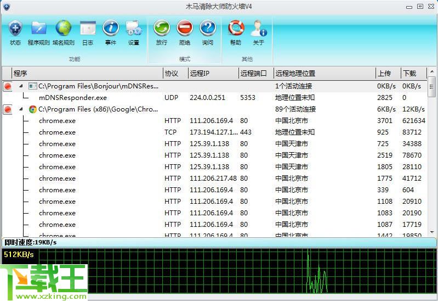Click IP 224.0.0.251 cell
Viewport: 438px width, 301px height.
pyautogui.click(x=207, y=98)
